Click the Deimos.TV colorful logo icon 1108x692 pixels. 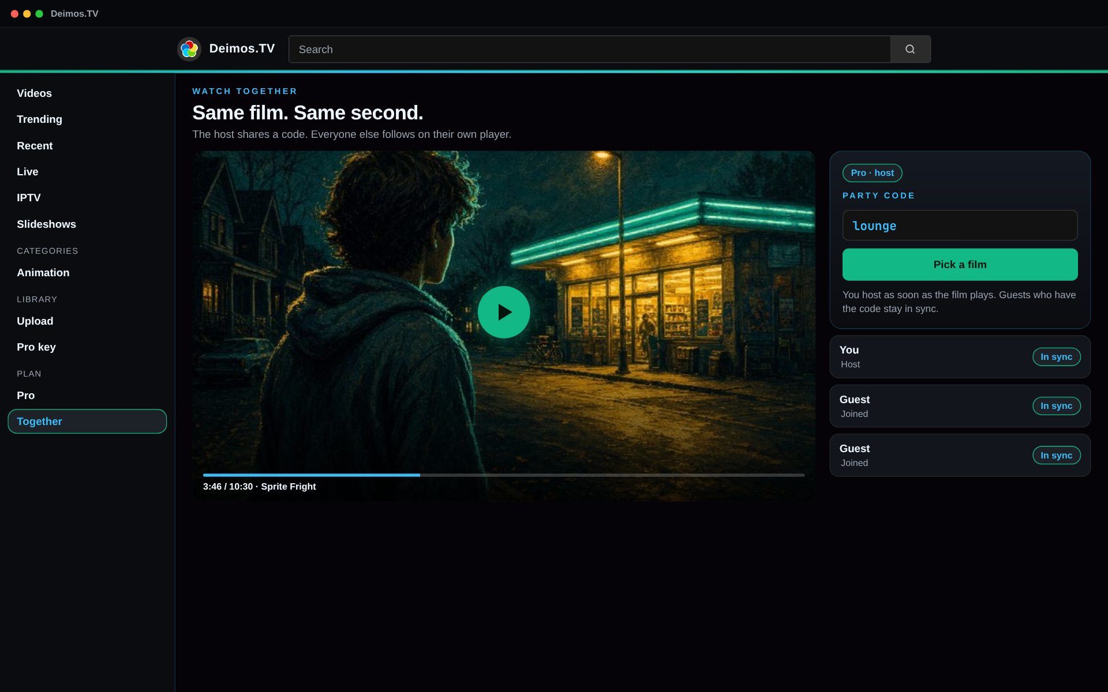(189, 49)
